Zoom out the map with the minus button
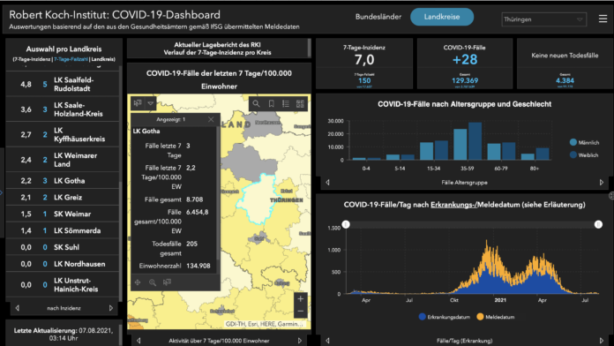614x346 pixels. [300, 311]
